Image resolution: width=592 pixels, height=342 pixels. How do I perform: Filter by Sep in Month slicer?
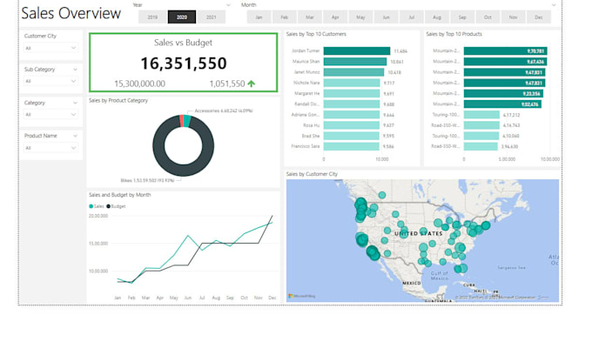click(x=462, y=17)
